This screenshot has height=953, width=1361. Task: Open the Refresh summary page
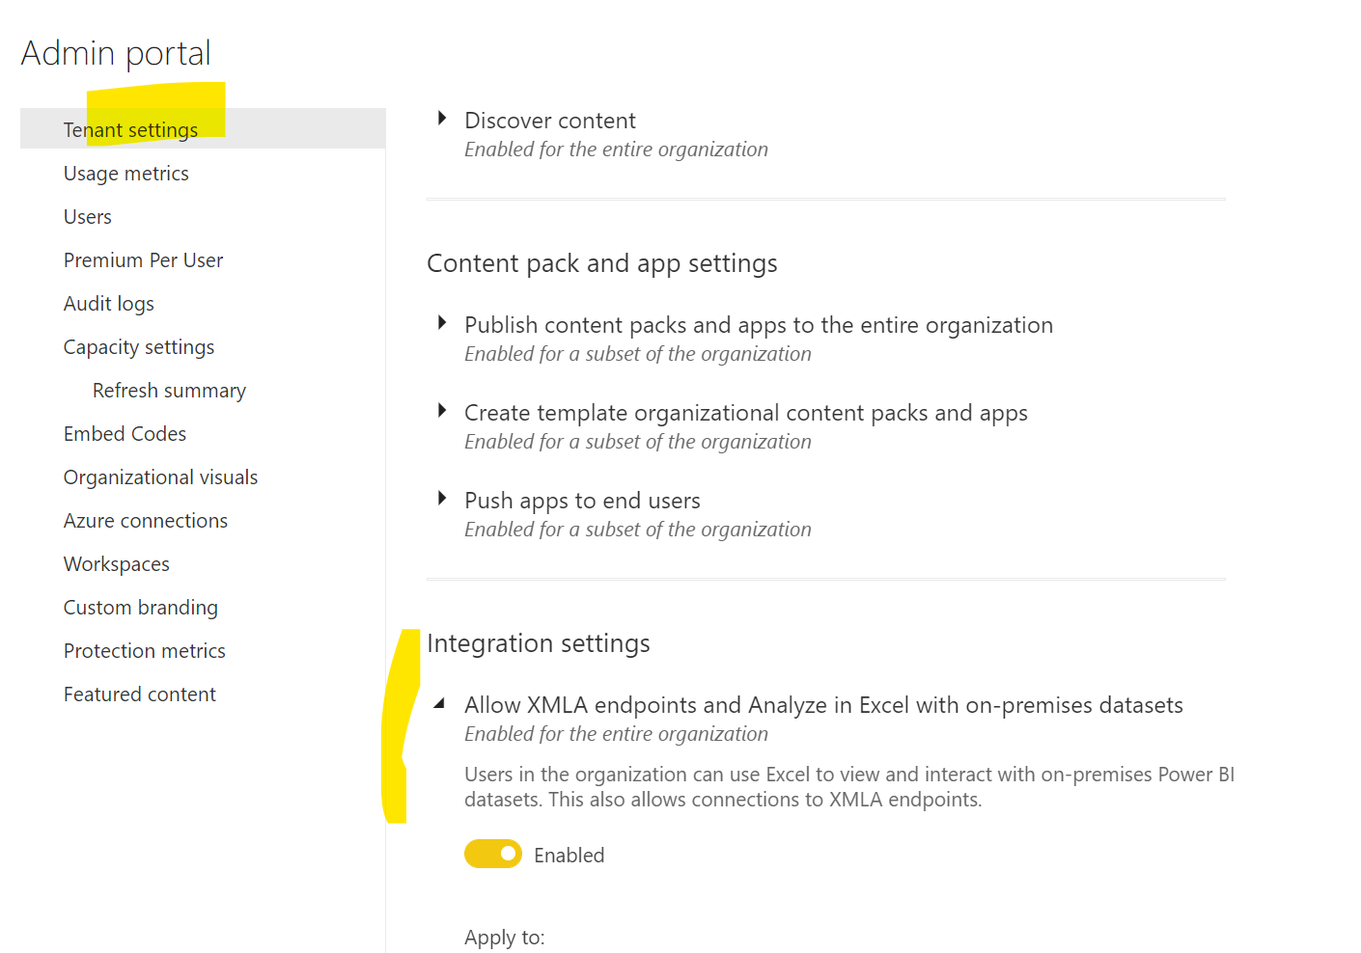pos(169,390)
